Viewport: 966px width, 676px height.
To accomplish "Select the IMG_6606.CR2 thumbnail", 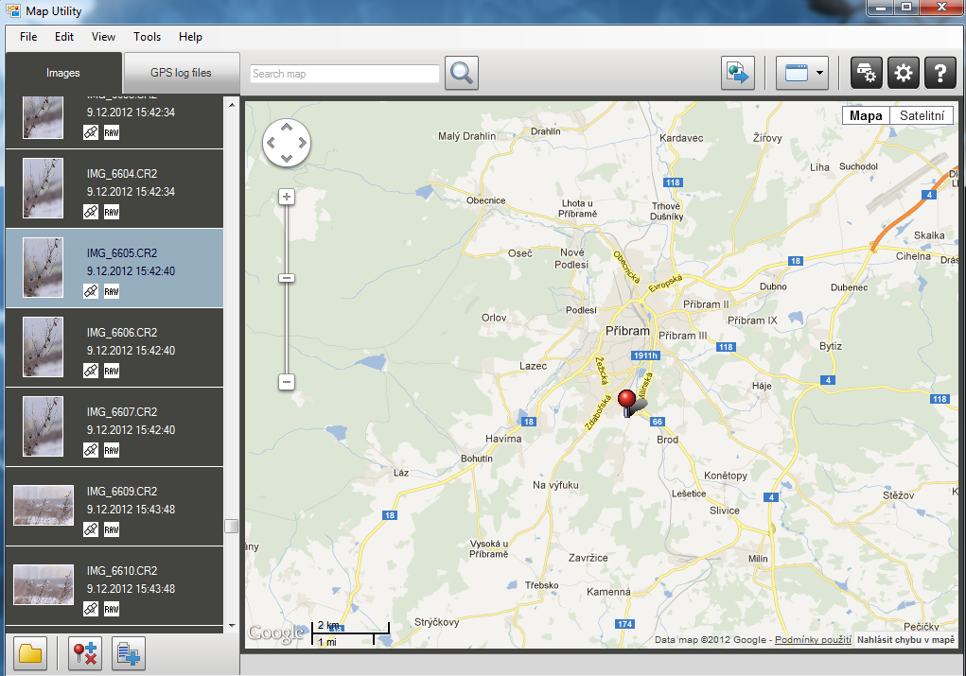I will point(44,347).
